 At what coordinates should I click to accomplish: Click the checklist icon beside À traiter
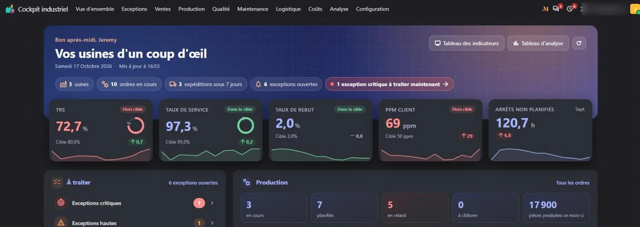tap(57, 183)
